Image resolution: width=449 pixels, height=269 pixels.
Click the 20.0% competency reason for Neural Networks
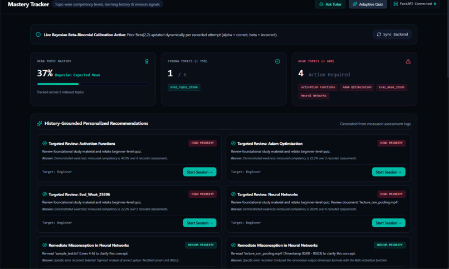tap(294, 209)
